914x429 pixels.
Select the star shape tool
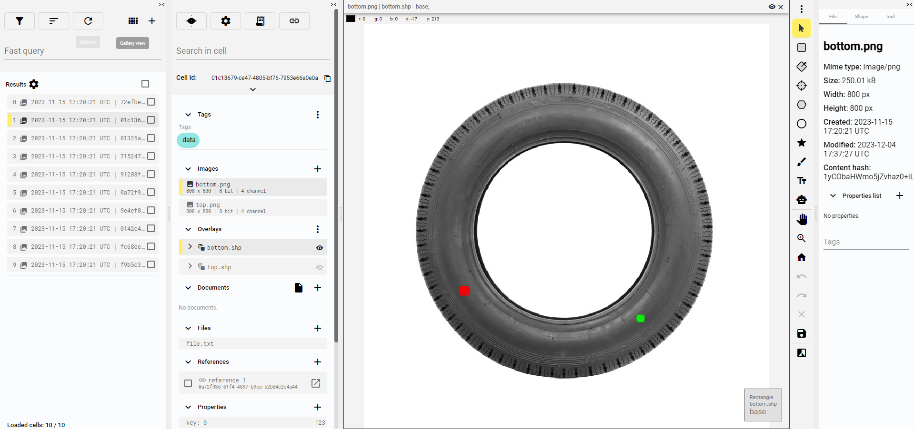802,143
